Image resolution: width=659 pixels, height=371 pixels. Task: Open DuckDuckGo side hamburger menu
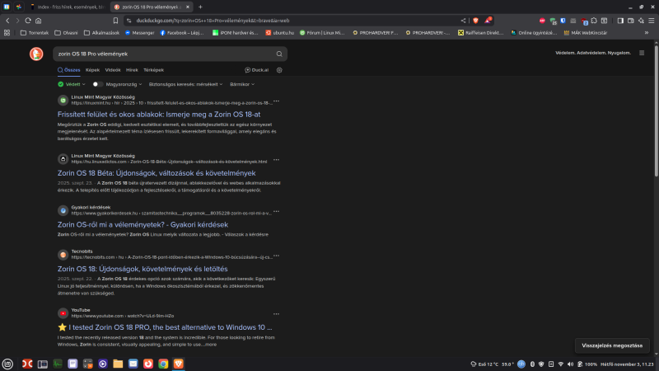(x=642, y=53)
